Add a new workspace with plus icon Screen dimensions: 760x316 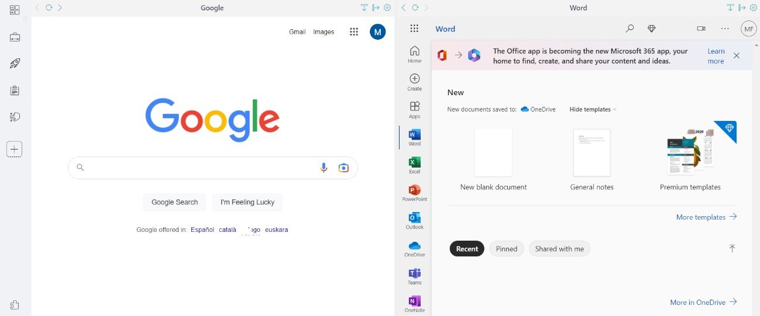[15, 150]
